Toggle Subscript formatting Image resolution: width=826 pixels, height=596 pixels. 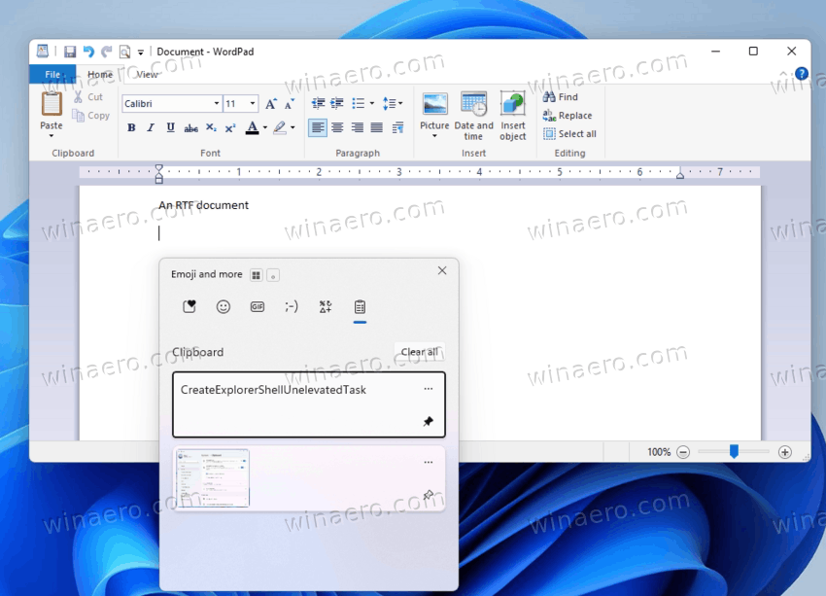tap(211, 128)
